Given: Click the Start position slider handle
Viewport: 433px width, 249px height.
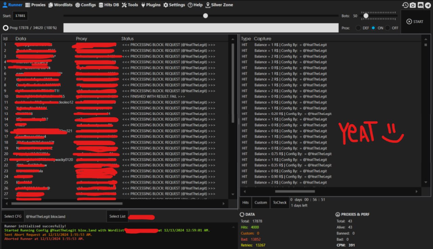Looking at the screenshot, I should [205, 16].
